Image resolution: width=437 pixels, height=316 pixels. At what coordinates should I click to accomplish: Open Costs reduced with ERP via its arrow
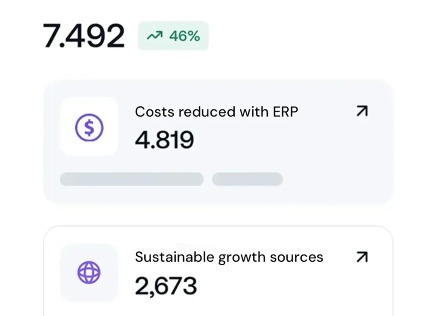tap(361, 111)
